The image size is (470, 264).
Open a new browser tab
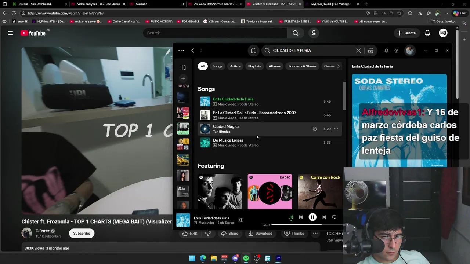pos(366,4)
